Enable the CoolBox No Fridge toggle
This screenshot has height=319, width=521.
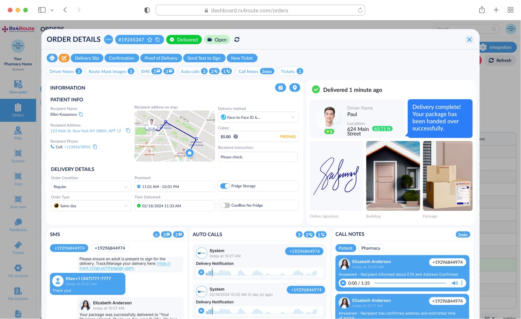point(225,205)
